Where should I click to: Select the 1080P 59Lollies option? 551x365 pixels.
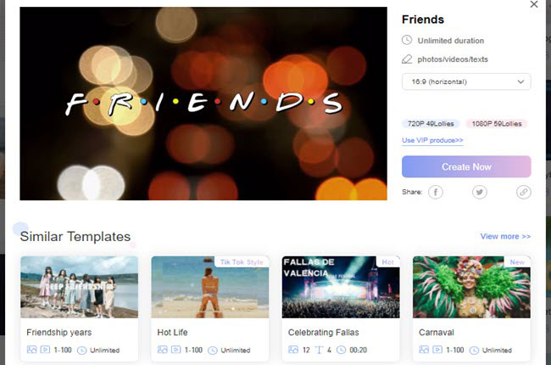click(x=497, y=124)
